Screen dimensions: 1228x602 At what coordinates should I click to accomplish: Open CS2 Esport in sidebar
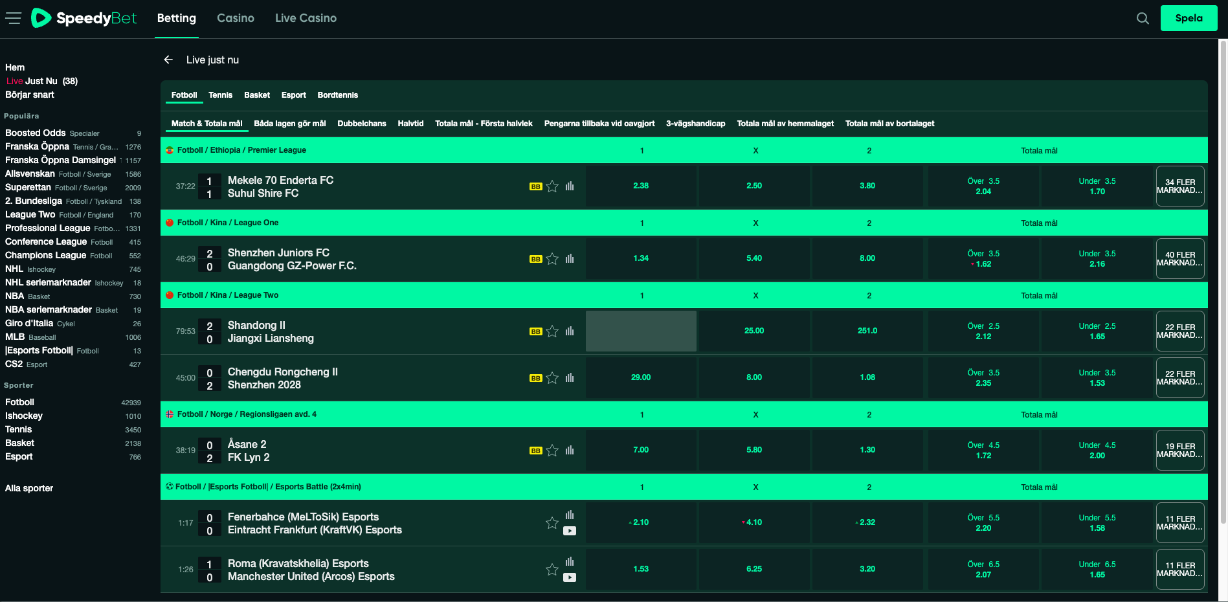pos(73,364)
